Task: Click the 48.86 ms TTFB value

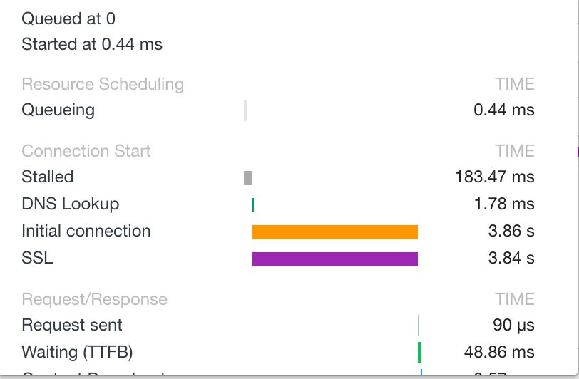Action: coord(499,352)
